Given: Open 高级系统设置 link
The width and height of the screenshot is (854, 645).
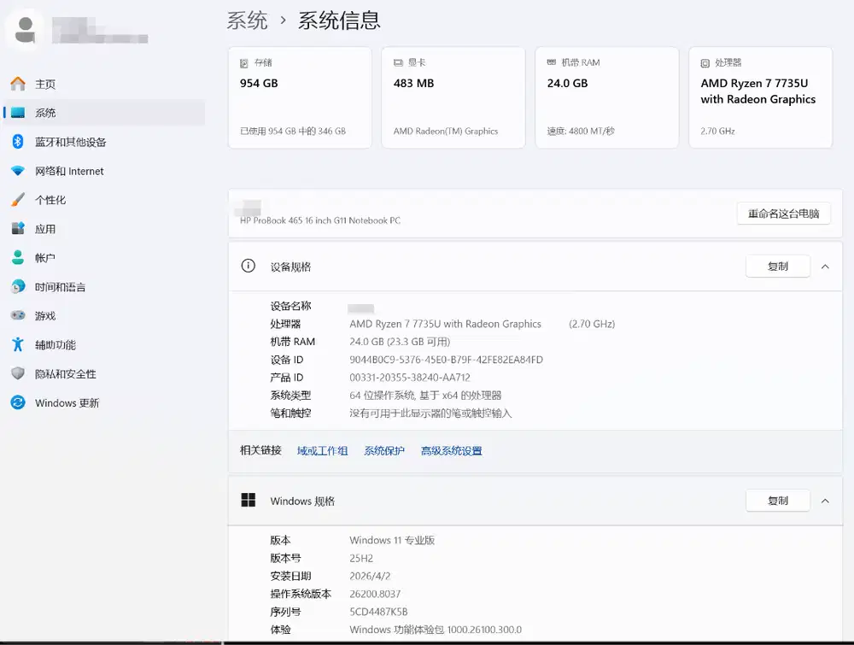Looking at the screenshot, I should (x=451, y=451).
